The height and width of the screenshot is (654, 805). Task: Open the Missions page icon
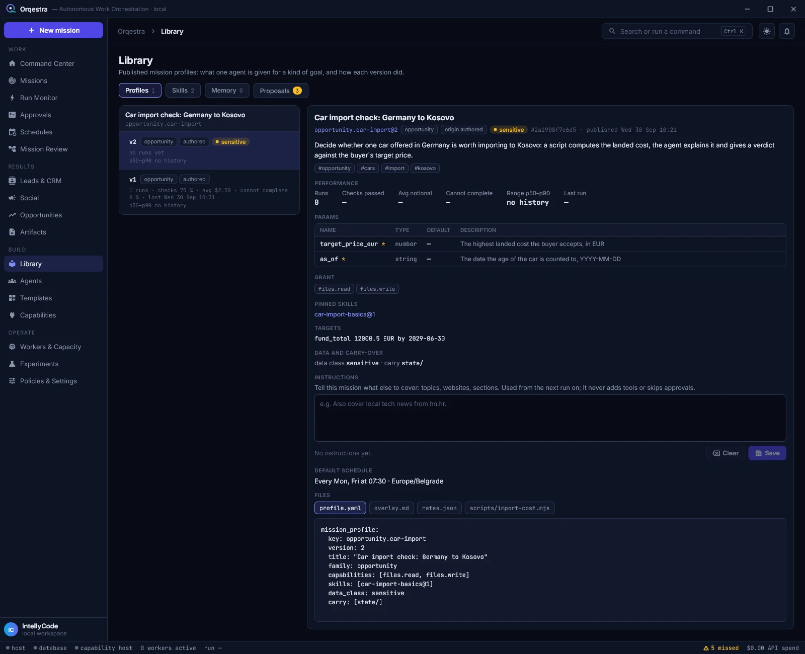tap(12, 80)
